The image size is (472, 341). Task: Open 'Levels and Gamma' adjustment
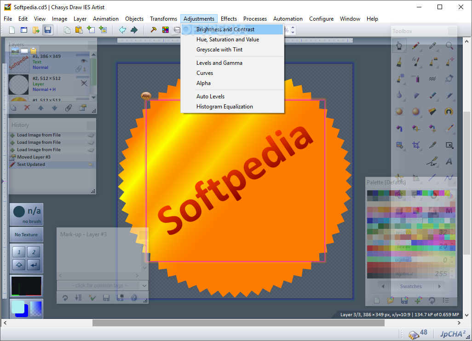pyautogui.click(x=232, y=63)
